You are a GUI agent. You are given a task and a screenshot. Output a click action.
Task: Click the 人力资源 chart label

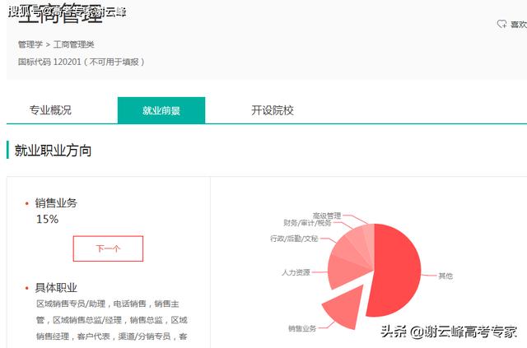pyautogui.click(x=296, y=272)
